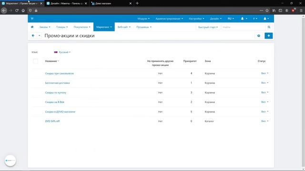Viewport: 305px width, 171px height.
Task: Click the blue back arrow beside the page title
Action: pos(33,36)
